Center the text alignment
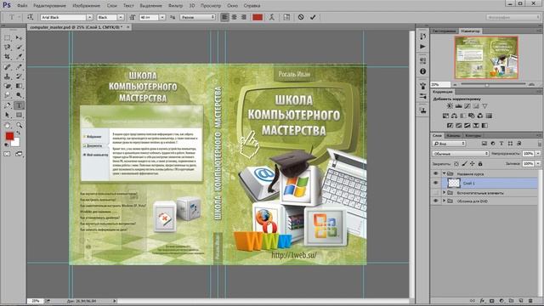 pos(235,17)
